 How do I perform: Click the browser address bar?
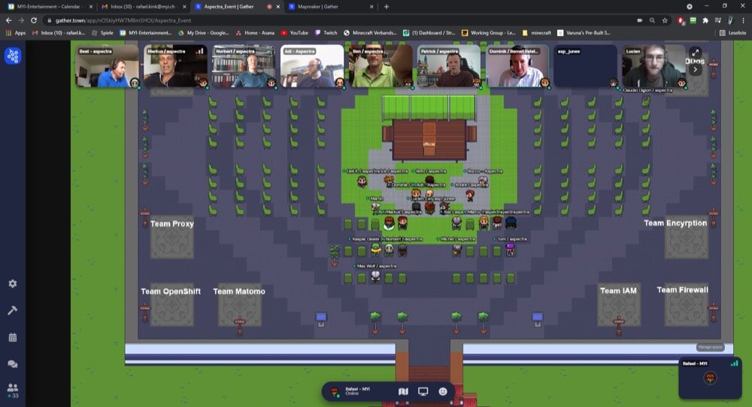[x=301, y=20]
